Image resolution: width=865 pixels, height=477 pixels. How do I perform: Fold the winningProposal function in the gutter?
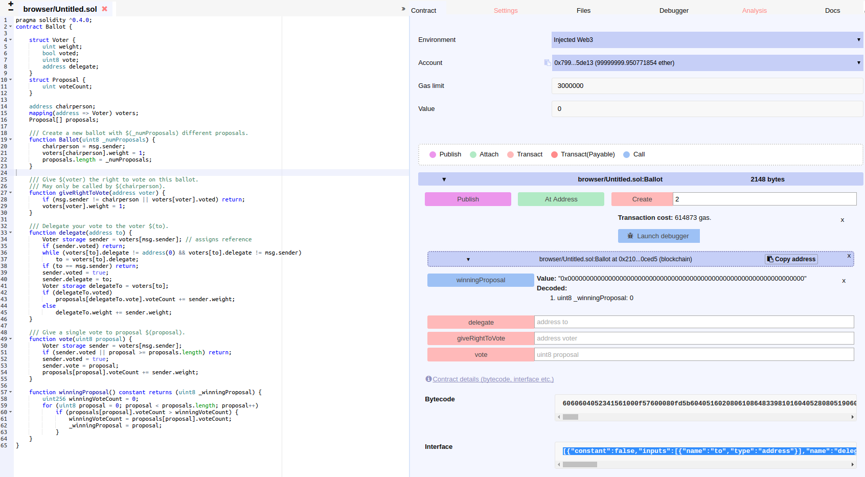click(x=10, y=392)
